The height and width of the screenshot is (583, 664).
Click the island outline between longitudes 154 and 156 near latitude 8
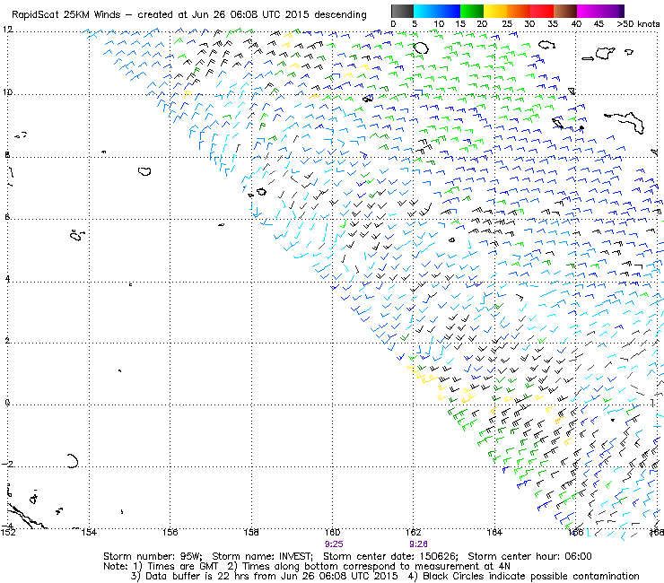[x=144, y=171]
